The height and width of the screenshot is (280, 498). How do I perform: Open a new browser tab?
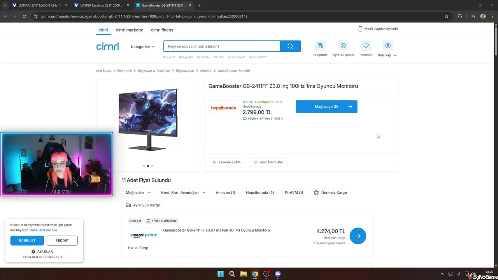tap(199, 5)
